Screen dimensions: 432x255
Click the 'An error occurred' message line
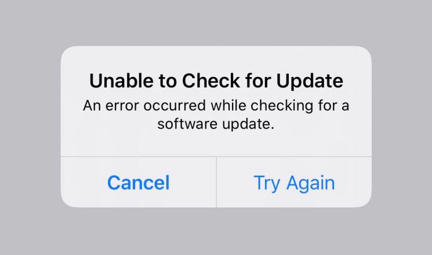(216, 105)
